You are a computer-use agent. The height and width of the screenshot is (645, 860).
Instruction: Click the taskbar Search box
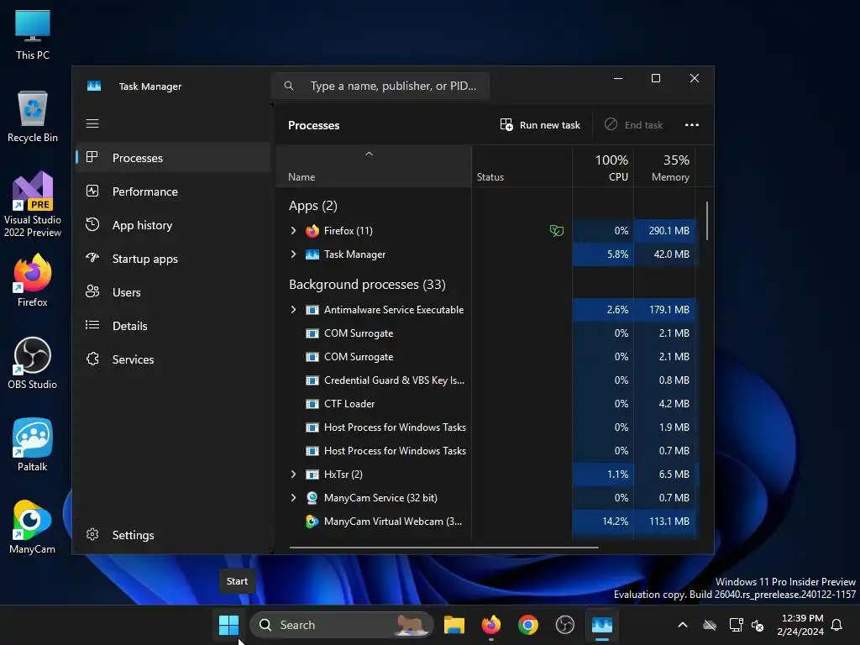coord(341,625)
